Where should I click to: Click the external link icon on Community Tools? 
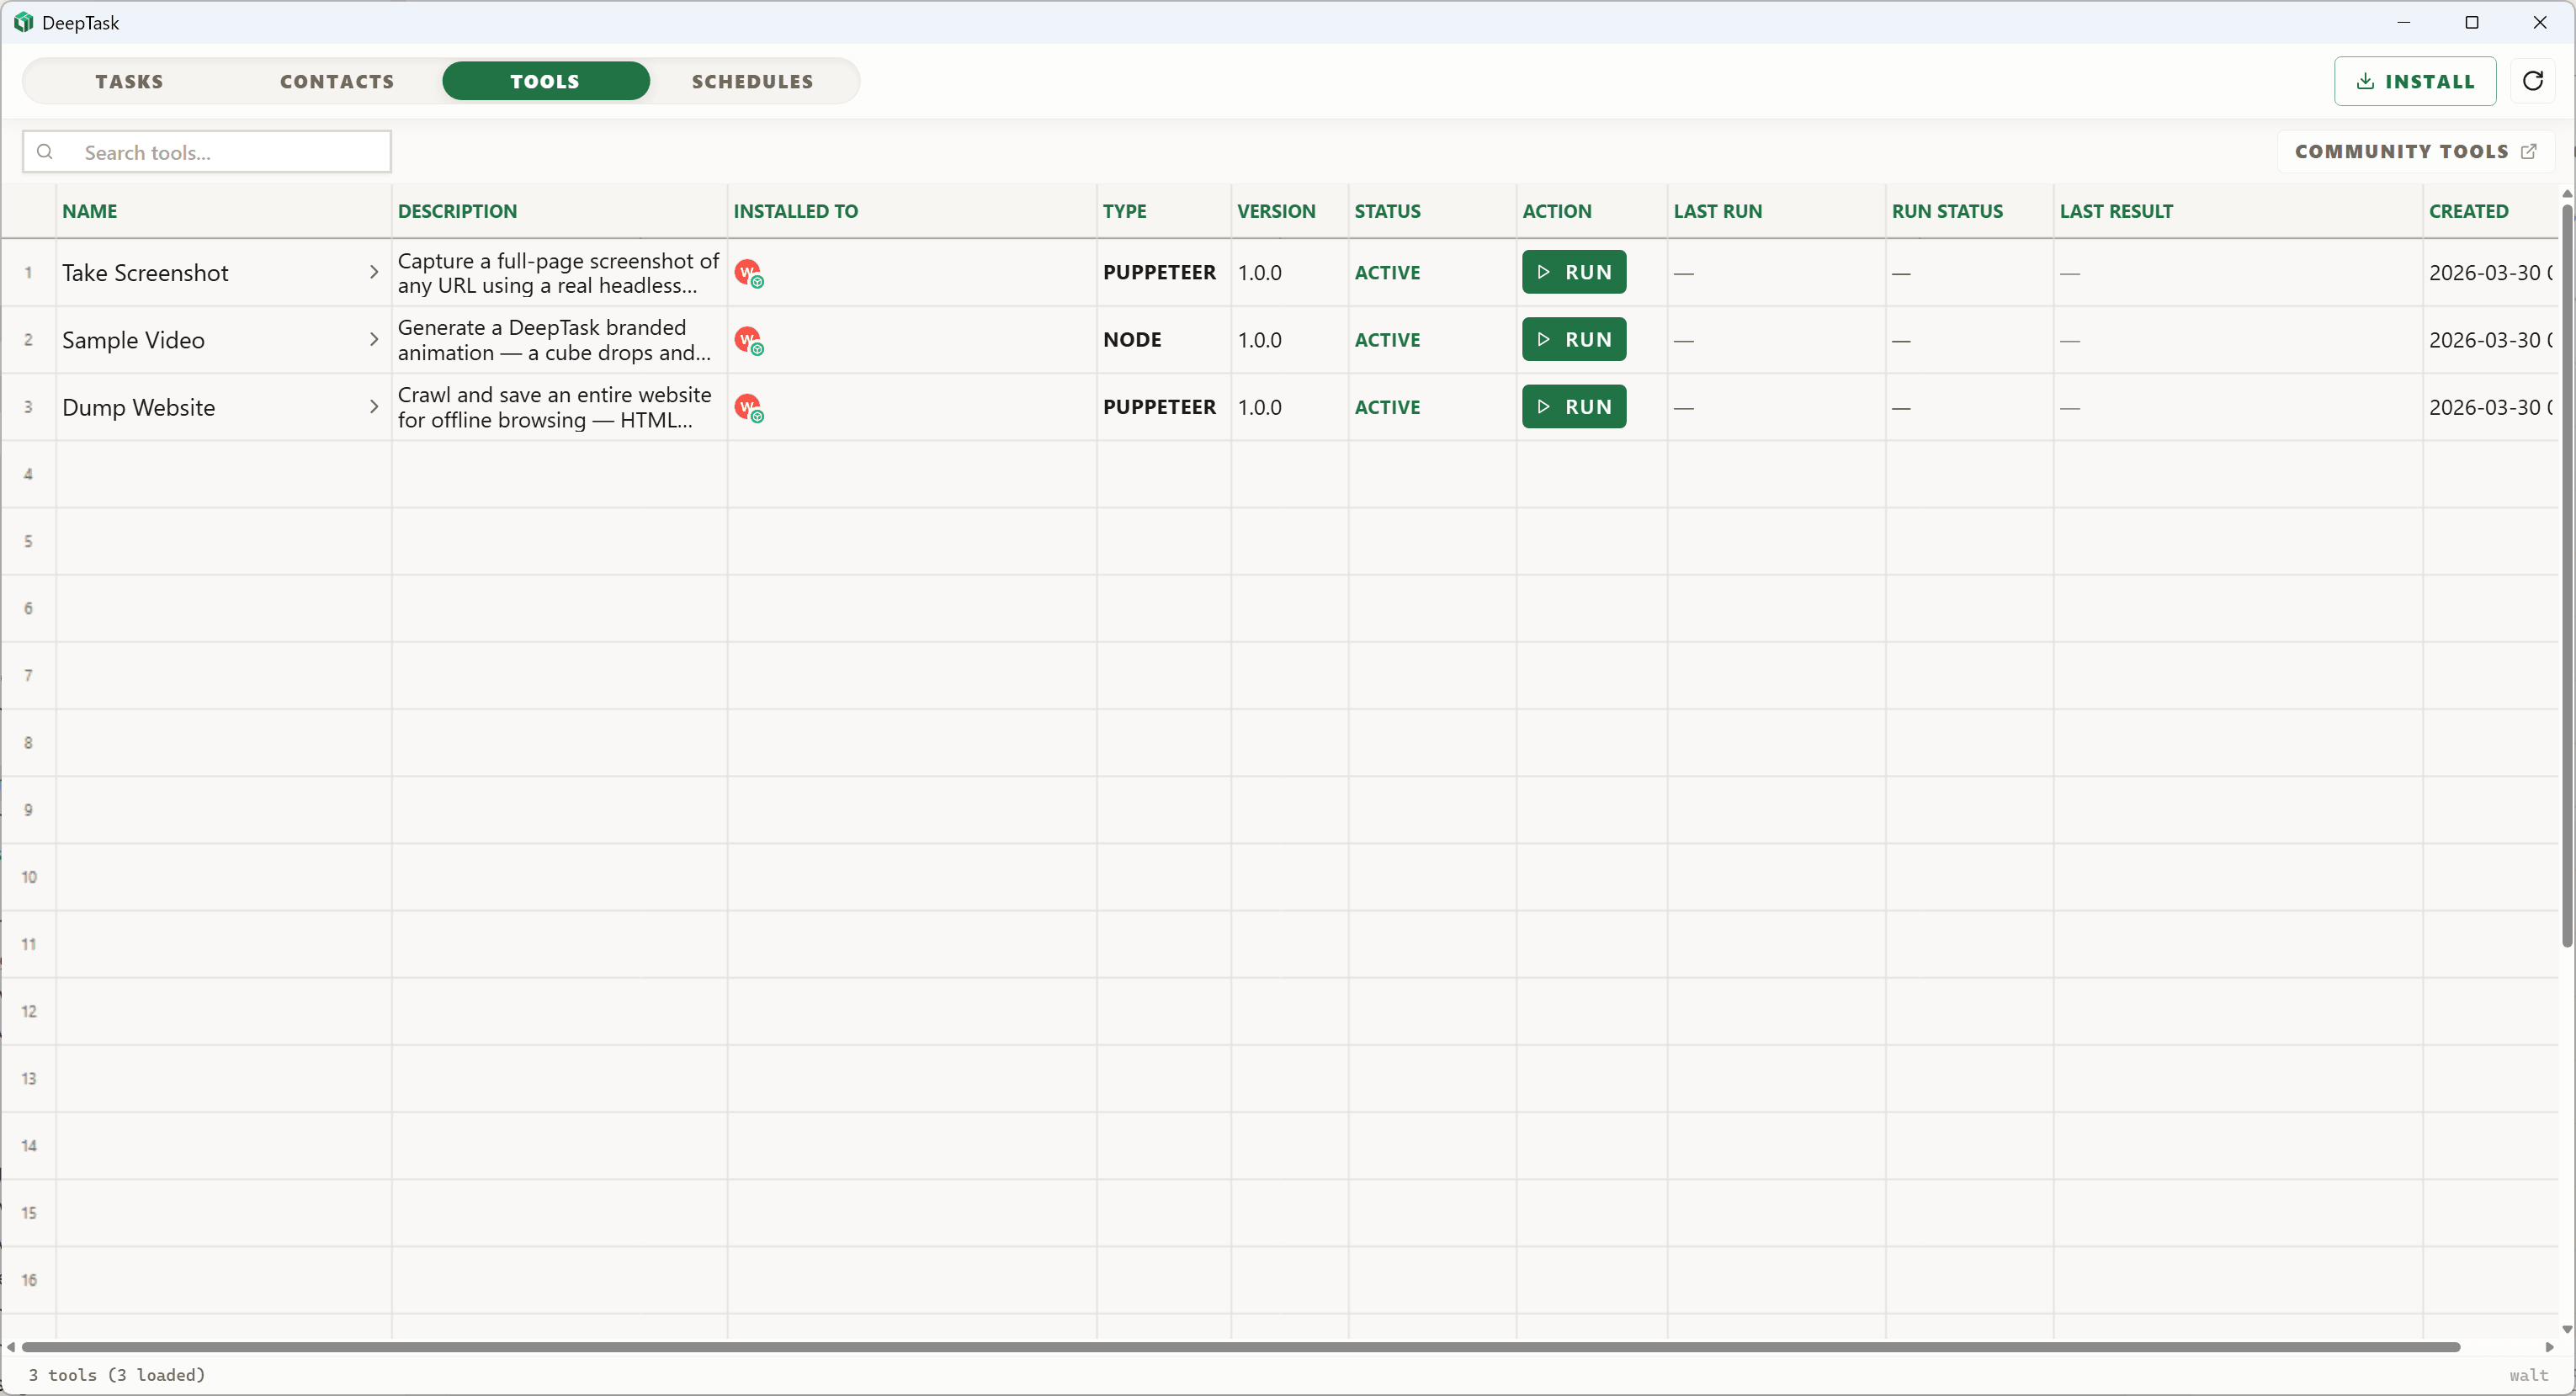click(x=2529, y=152)
